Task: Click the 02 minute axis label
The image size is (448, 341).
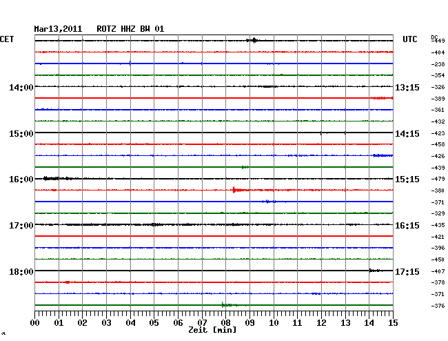Action: (82, 323)
